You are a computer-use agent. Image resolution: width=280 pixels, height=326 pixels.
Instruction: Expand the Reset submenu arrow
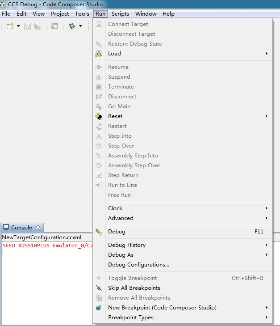267,116
